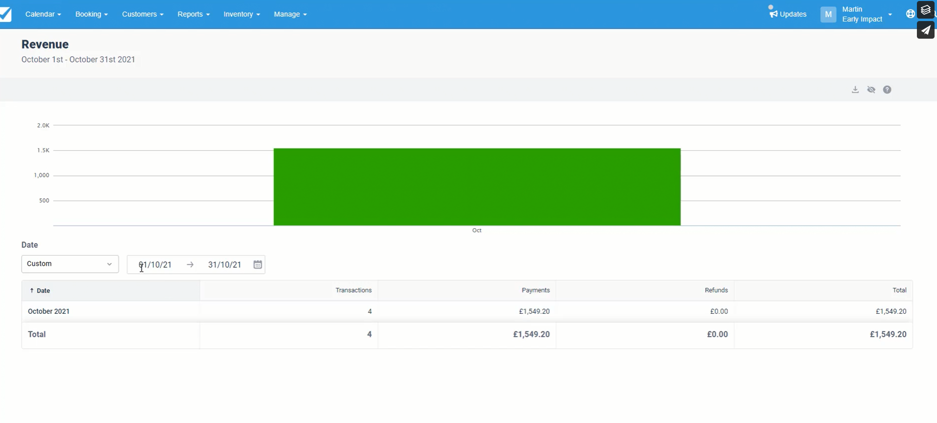Screen dimensions: 937x423
Task: Click the M user avatar
Action: pyautogui.click(x=828, y=14)
